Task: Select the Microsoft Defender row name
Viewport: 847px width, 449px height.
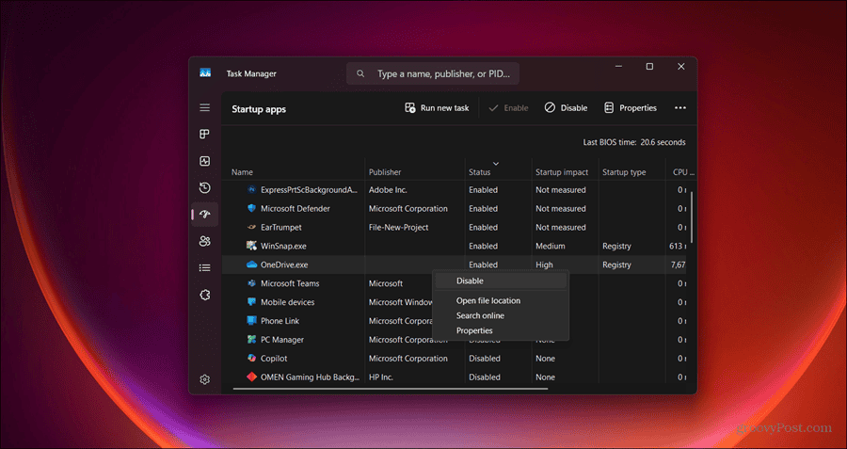Action: coord(296,209)
